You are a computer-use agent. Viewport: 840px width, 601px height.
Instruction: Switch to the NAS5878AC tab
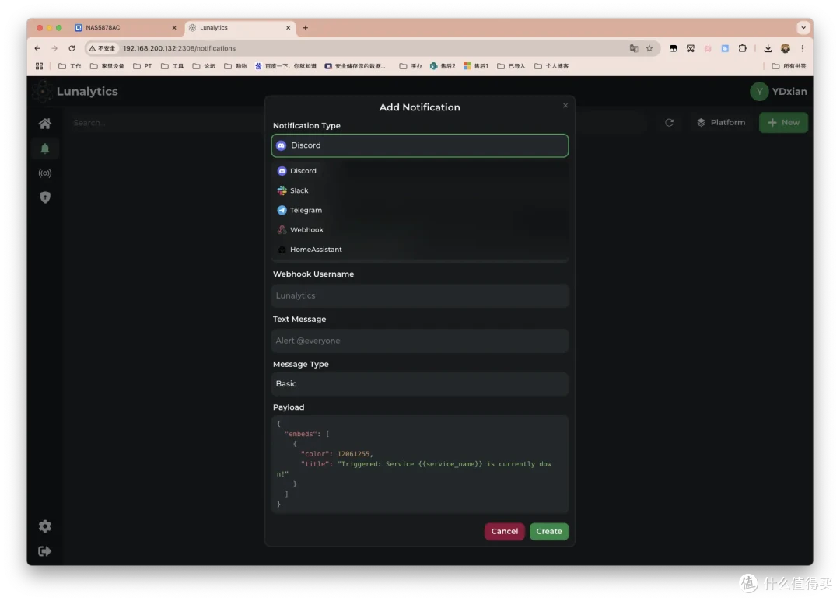coord(126,28)
